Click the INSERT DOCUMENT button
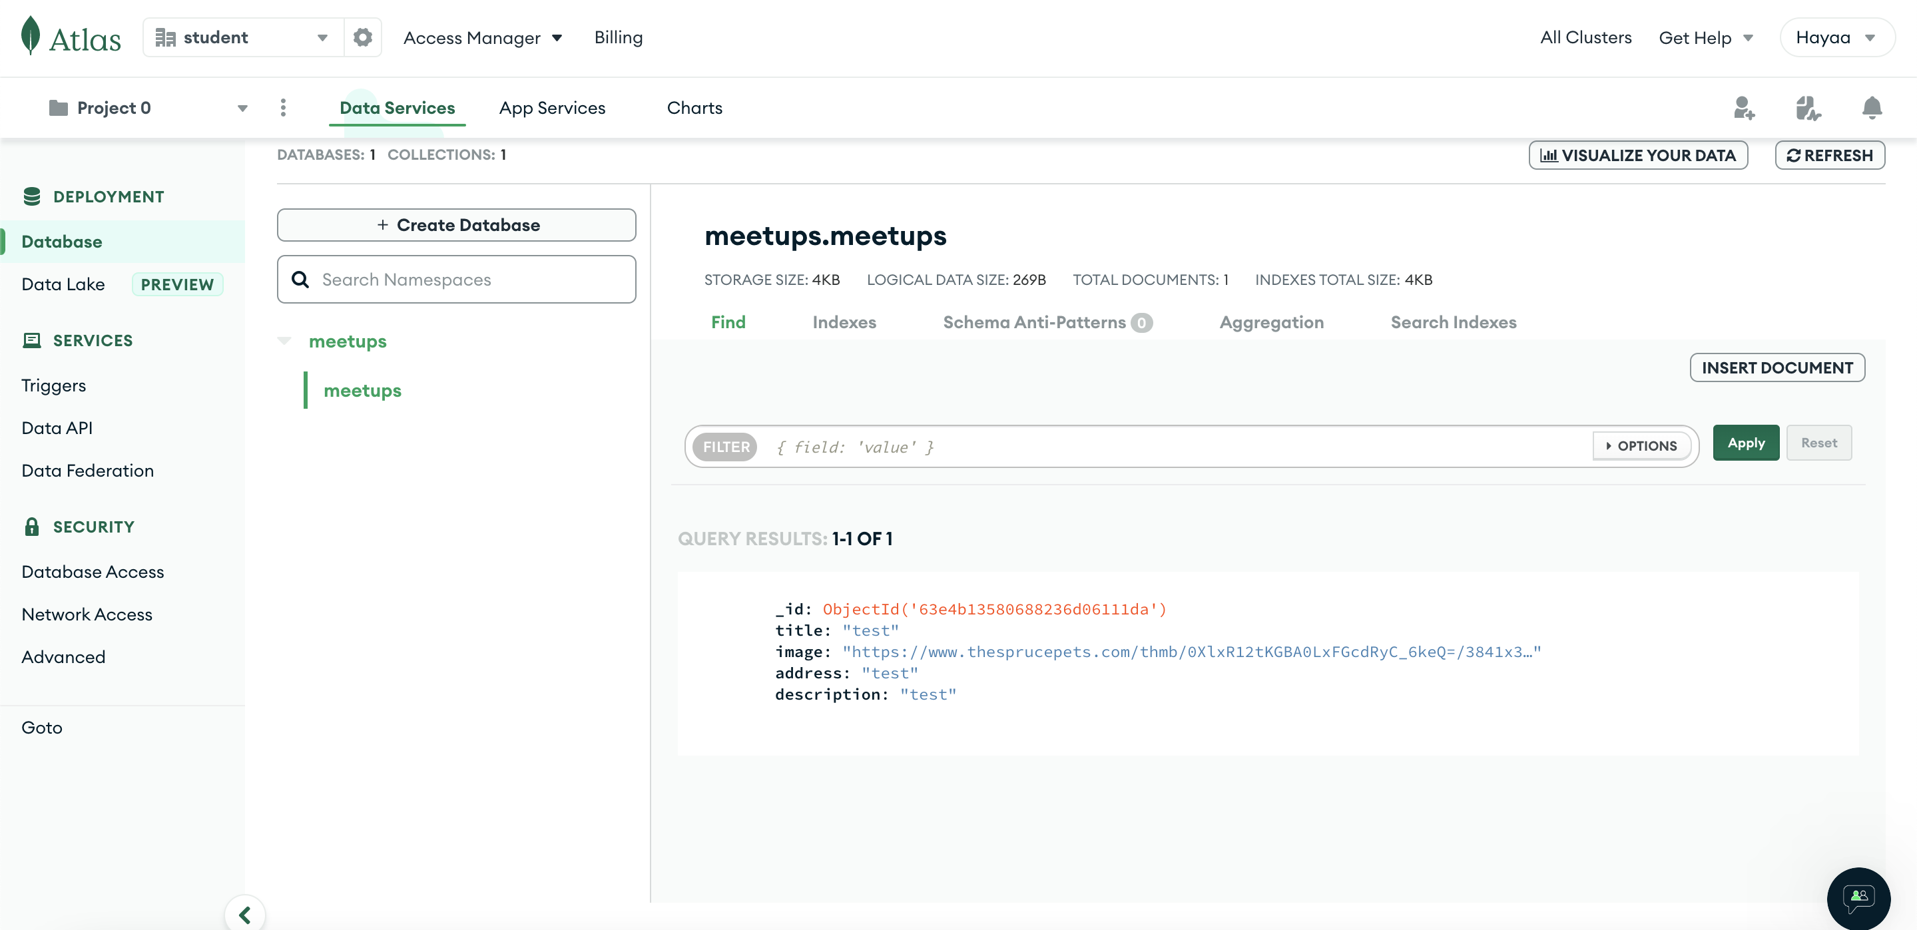Image resolution: width=1917 pixels, height=930 pixels. click(1778, 367)
